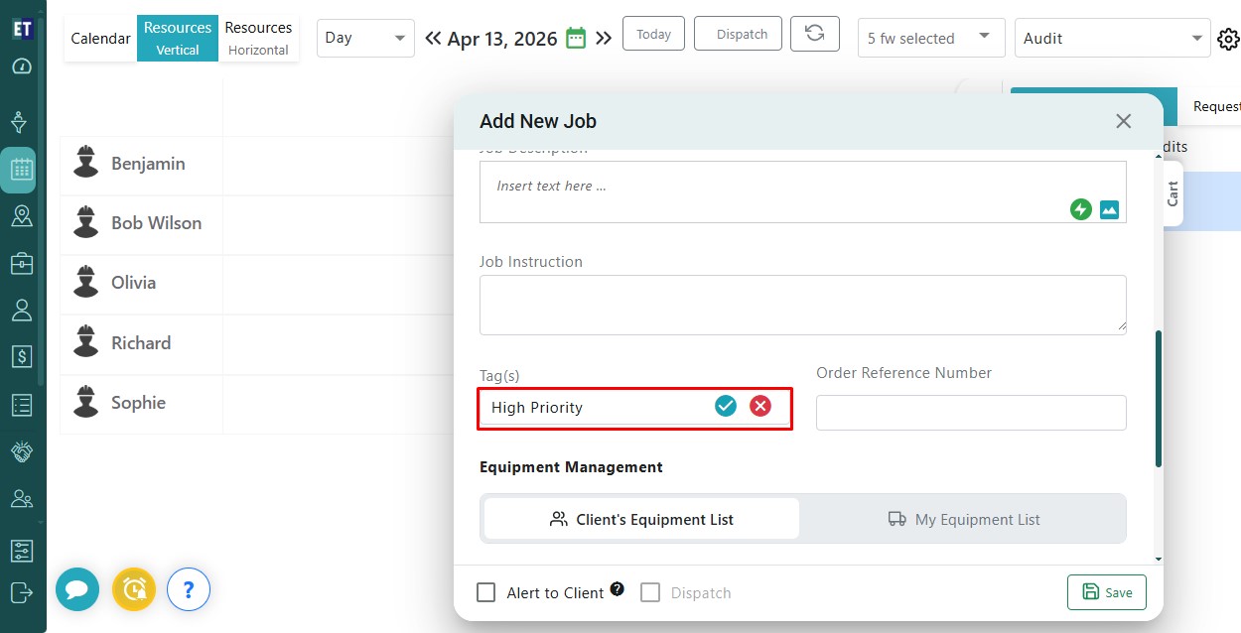The width and height of the screenshot is (1241, 633).
Task: Open the 5 fw selected dropdown
Action: 930,38
